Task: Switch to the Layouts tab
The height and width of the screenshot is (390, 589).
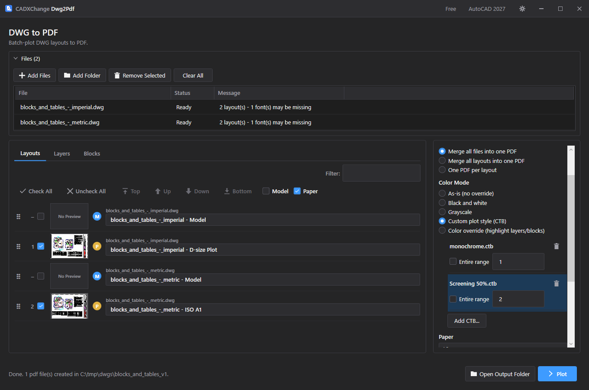Action: [x=30, y=153]
